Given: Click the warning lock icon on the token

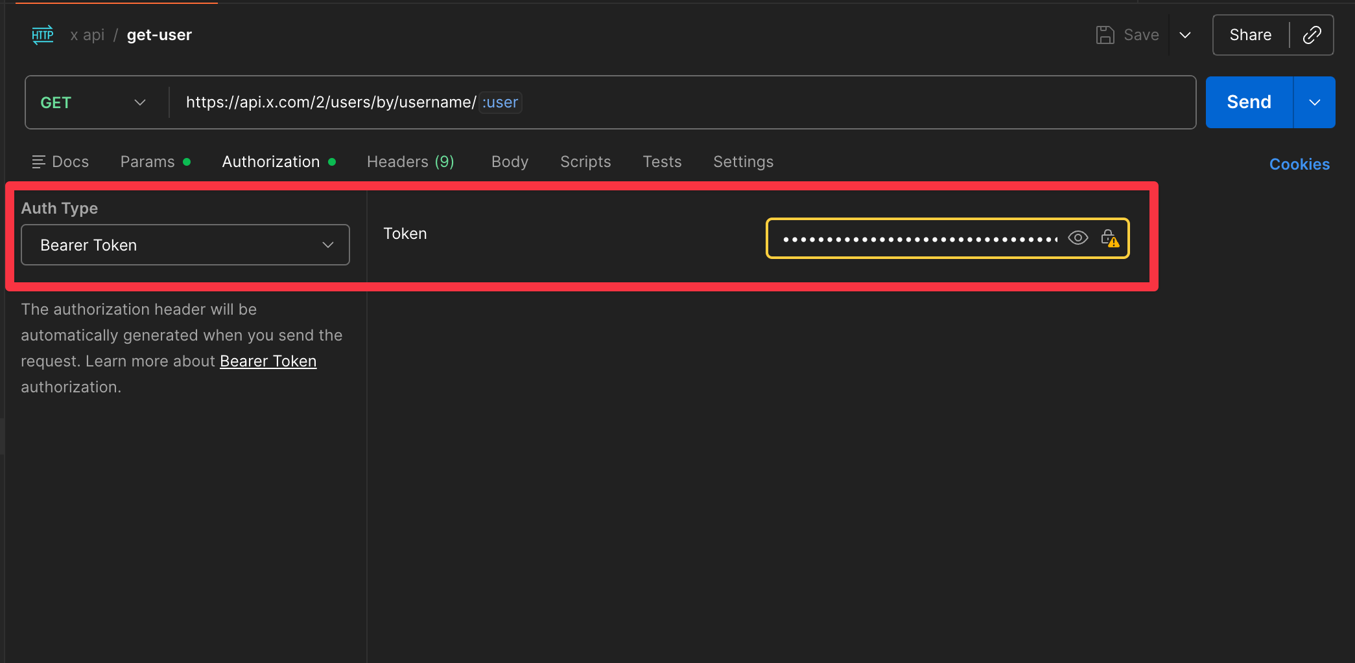Looking at the screenshot, I should click(1110, 238).
